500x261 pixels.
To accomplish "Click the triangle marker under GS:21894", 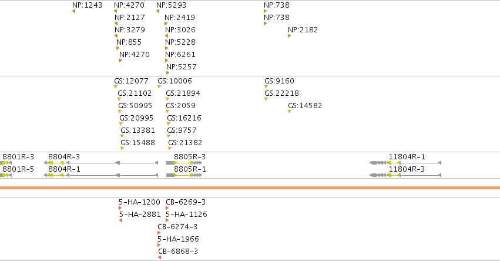I will point(167,99).
